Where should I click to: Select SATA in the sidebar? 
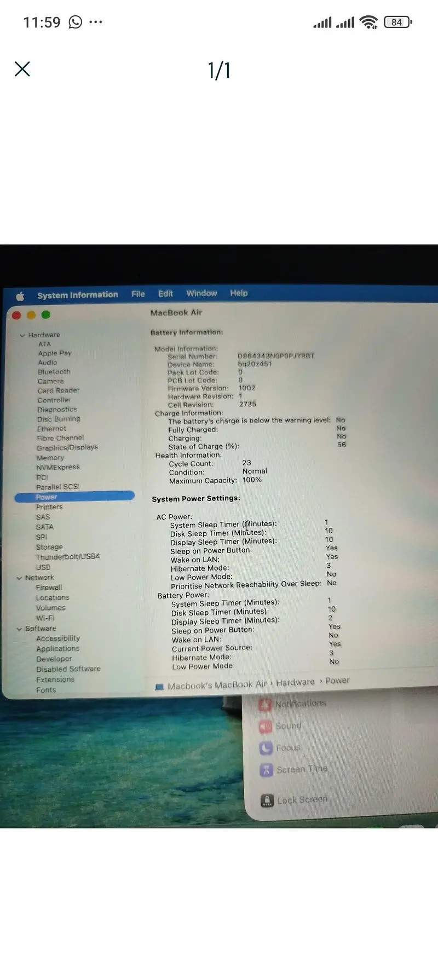(45, 527)
